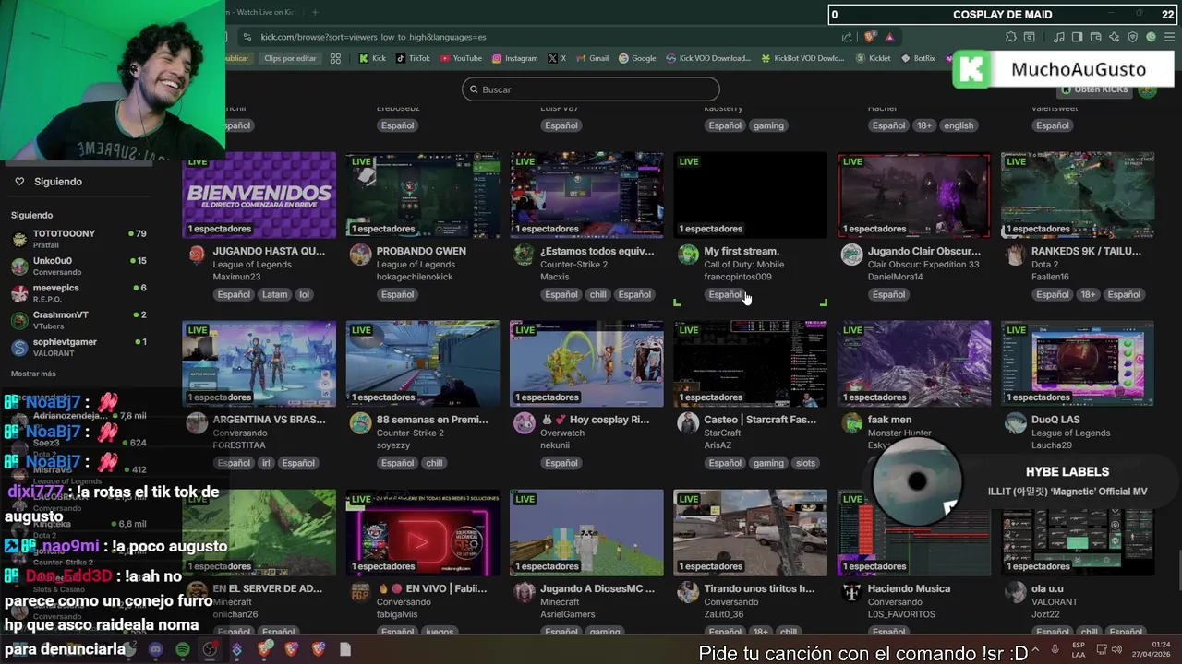Open the Kick VOD Downloader bookmark
Image resolution: width=1182 pixels, height=664 pixels.
708,58
